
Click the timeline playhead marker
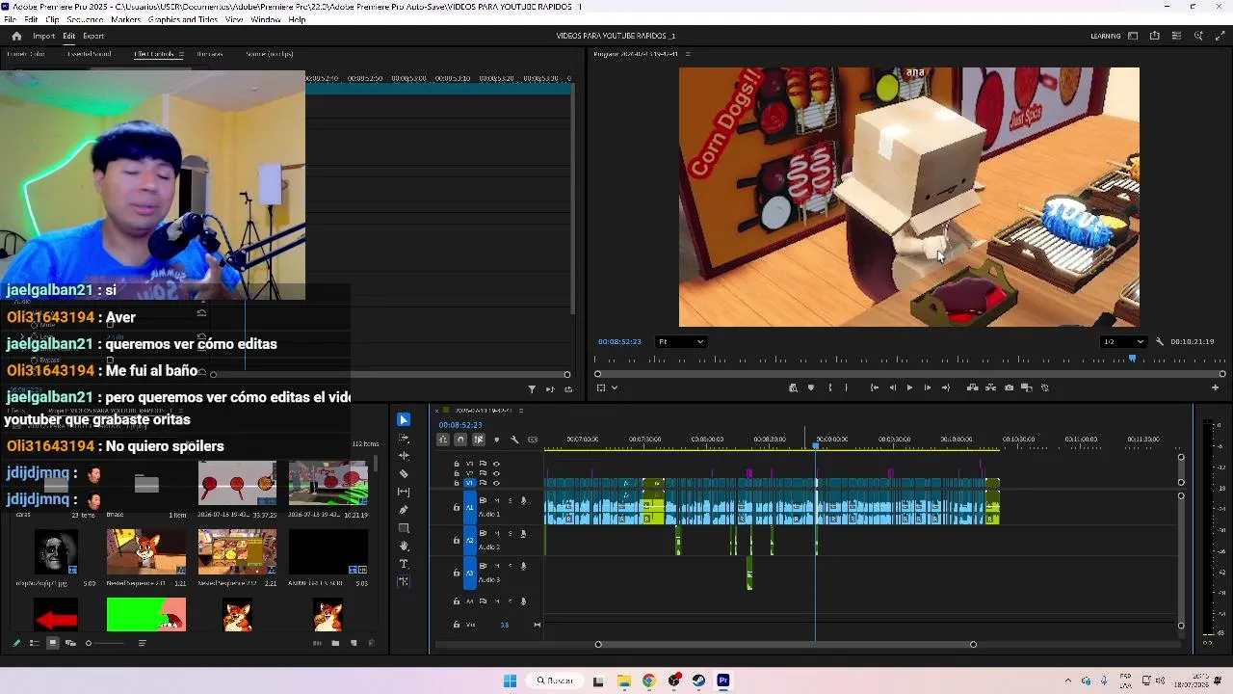816,444
